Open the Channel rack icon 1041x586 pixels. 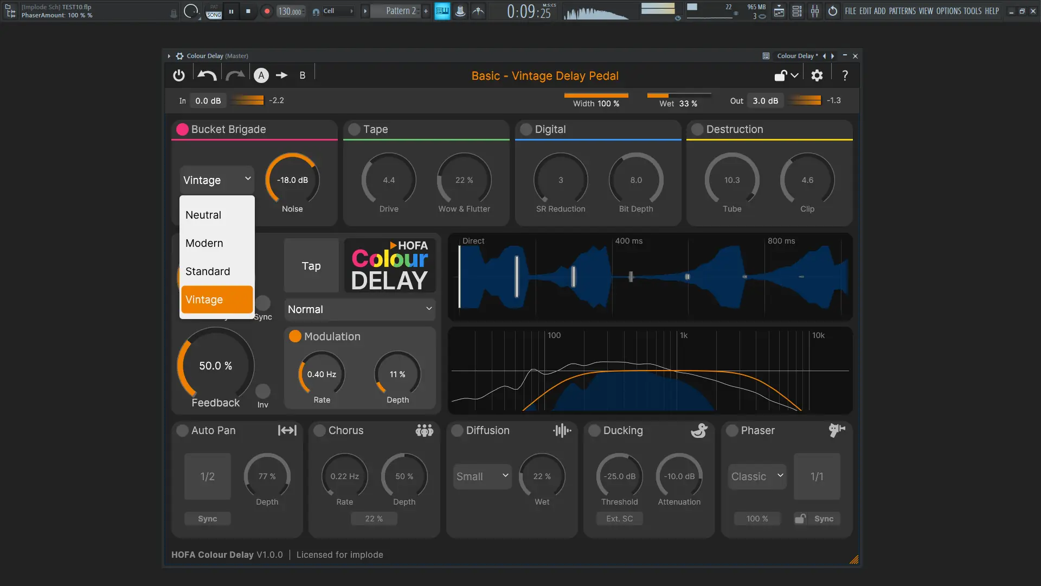tap(796, 11)
